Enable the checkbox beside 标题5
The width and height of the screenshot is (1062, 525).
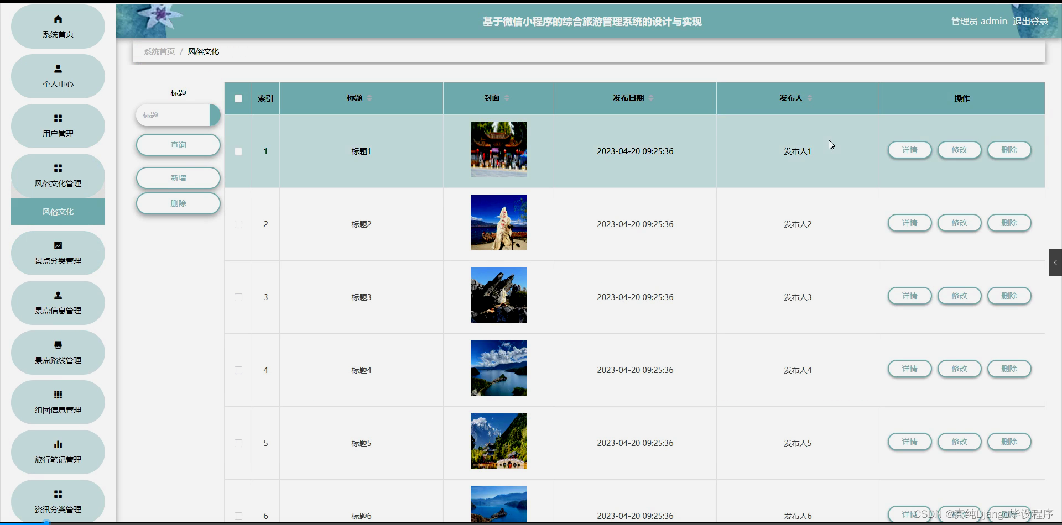(x=238, y=443)
